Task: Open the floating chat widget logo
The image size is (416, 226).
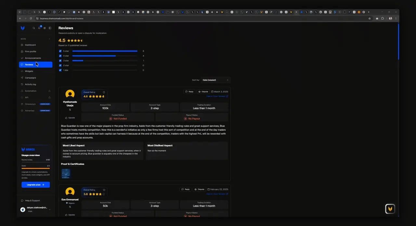Action: (x=390, y=209)
